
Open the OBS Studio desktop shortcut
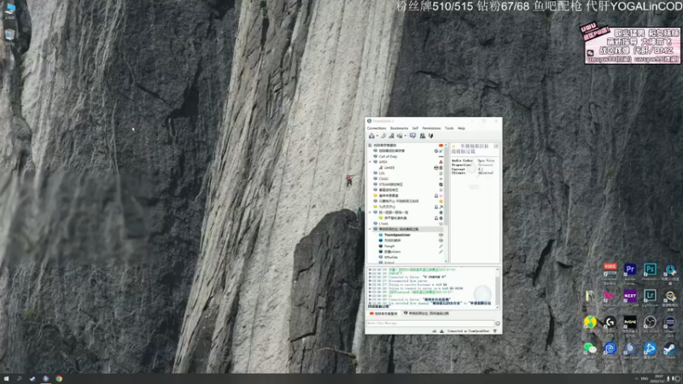click(x=650, y=323)
